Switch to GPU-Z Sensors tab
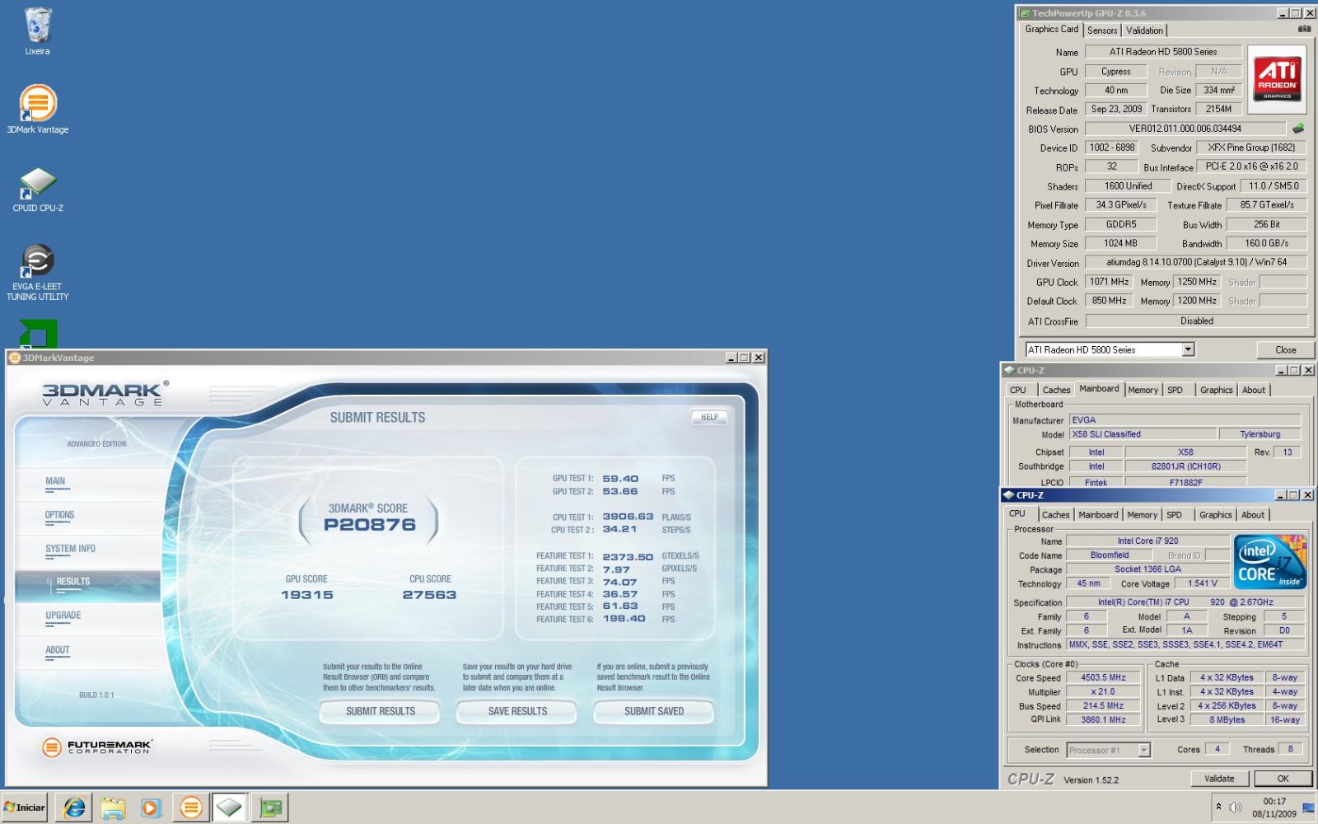 (1102, 30)
